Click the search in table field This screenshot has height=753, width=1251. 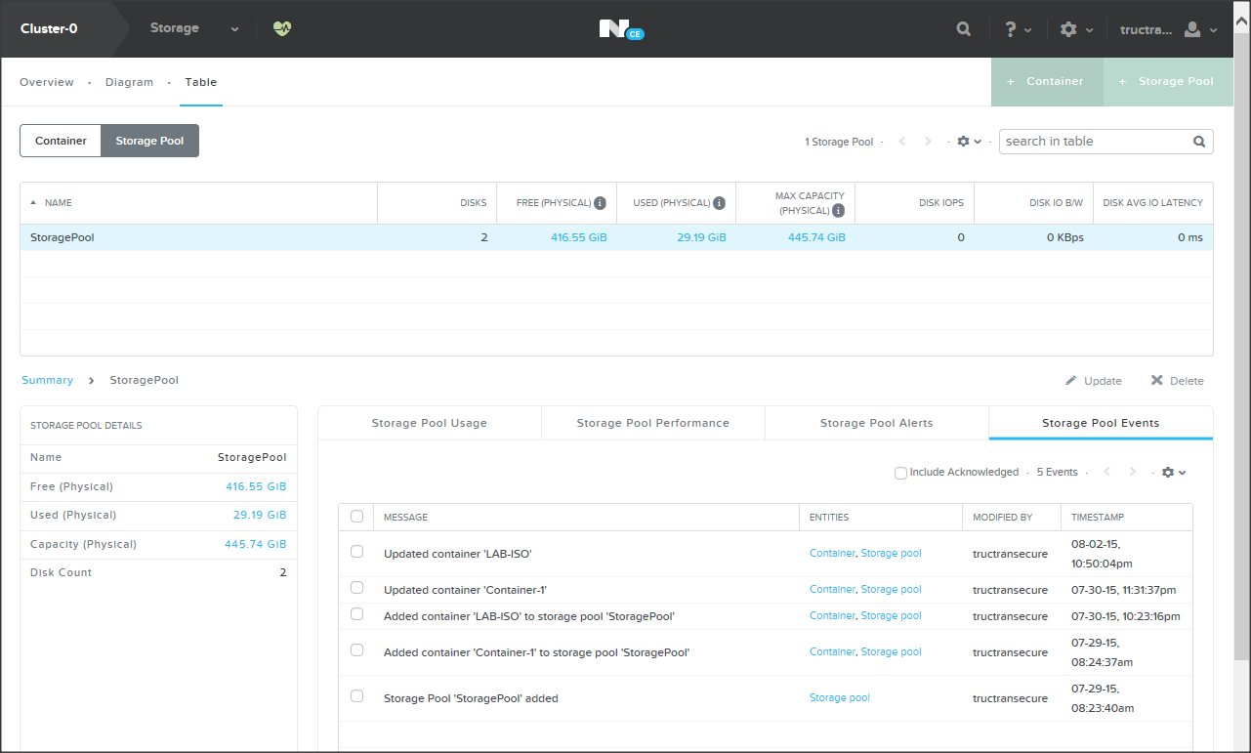tap(1094, 142)
